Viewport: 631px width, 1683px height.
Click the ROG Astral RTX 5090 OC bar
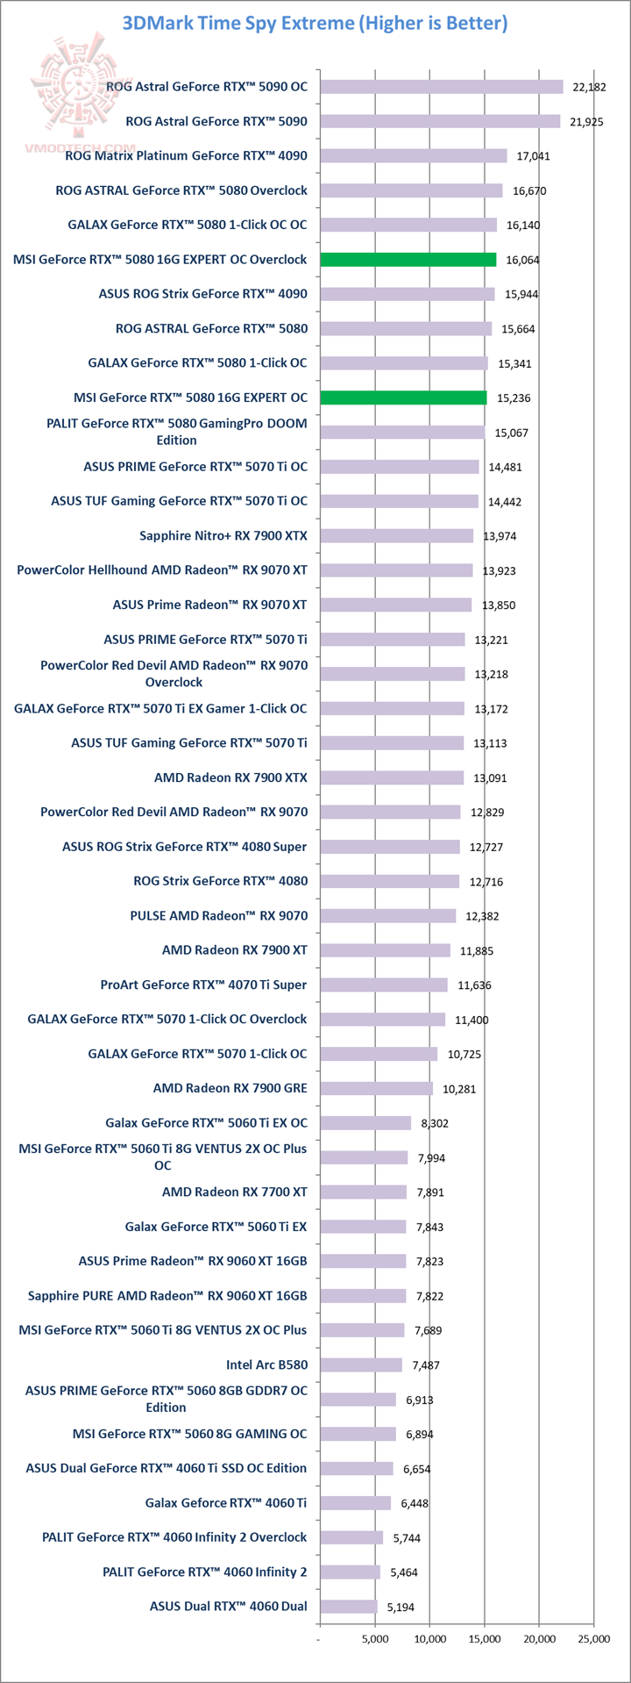click(441, 87)
